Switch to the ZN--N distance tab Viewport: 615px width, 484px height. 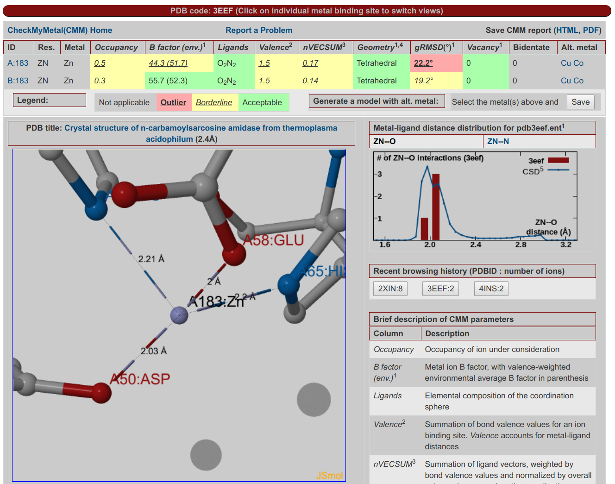click(x=498, y=141)
